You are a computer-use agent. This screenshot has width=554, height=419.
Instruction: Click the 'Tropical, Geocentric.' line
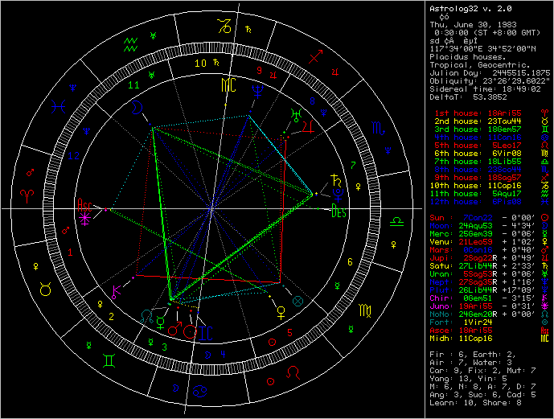tap(480, 65)
